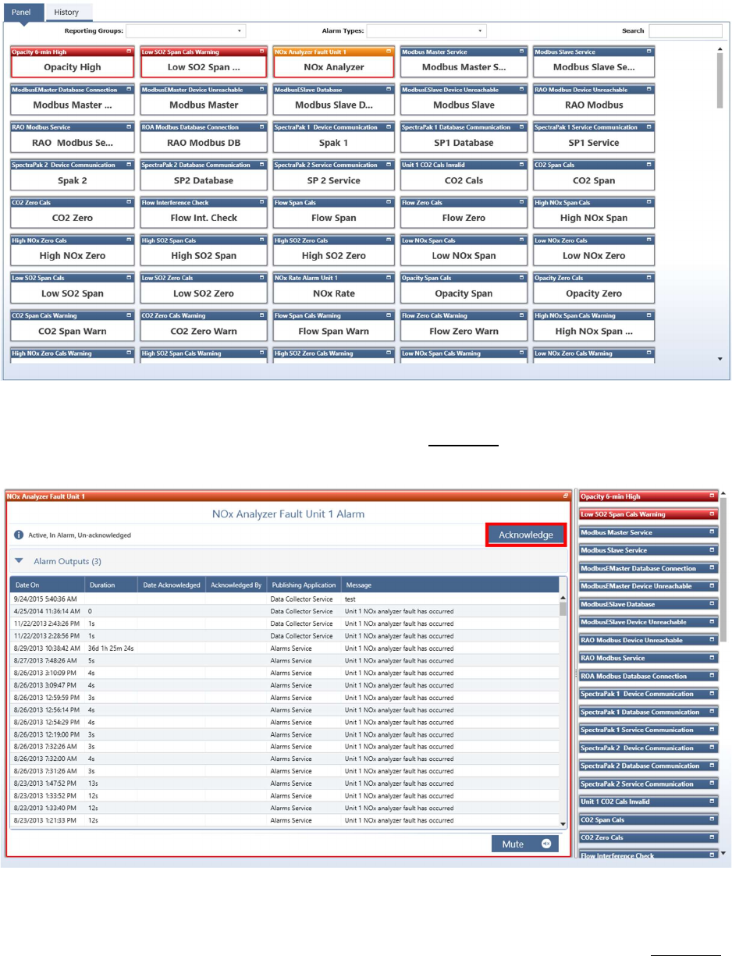Select the row dated 8/23/2013 1:47:52 PM
The width and height of the screenshot is (732, 956).
point(284,784)
